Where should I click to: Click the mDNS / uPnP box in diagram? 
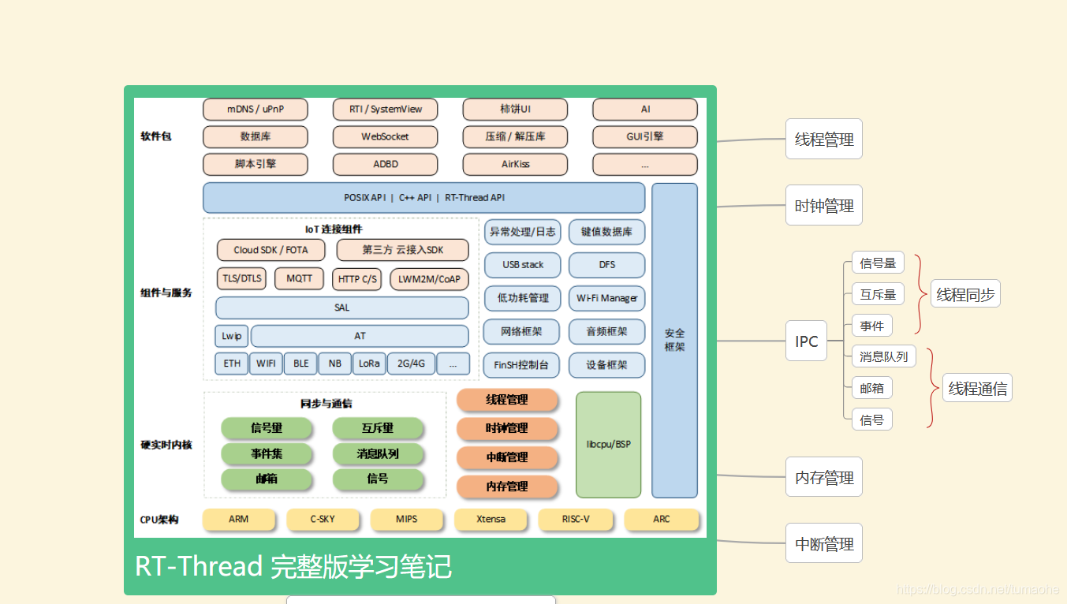tap(256, 110)
